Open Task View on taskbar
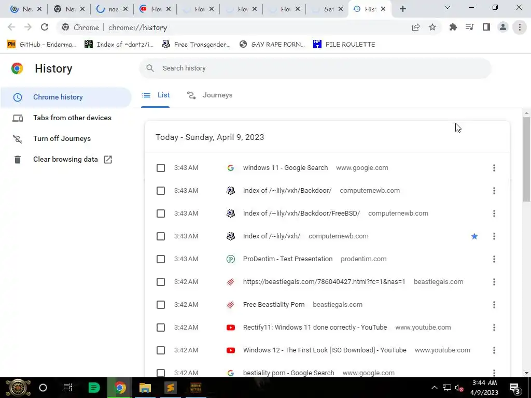 (x=68, y=388)
